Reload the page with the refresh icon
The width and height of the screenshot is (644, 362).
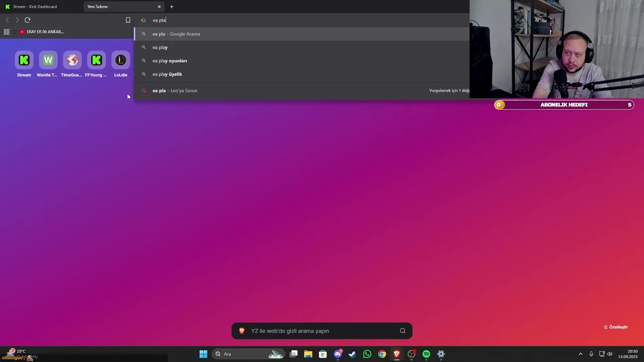27,20
